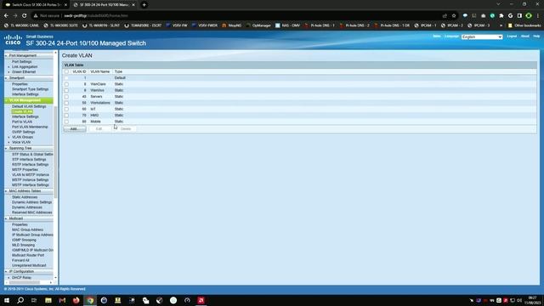Check the Mobile VLAN row checkbox

coord(66,122)
